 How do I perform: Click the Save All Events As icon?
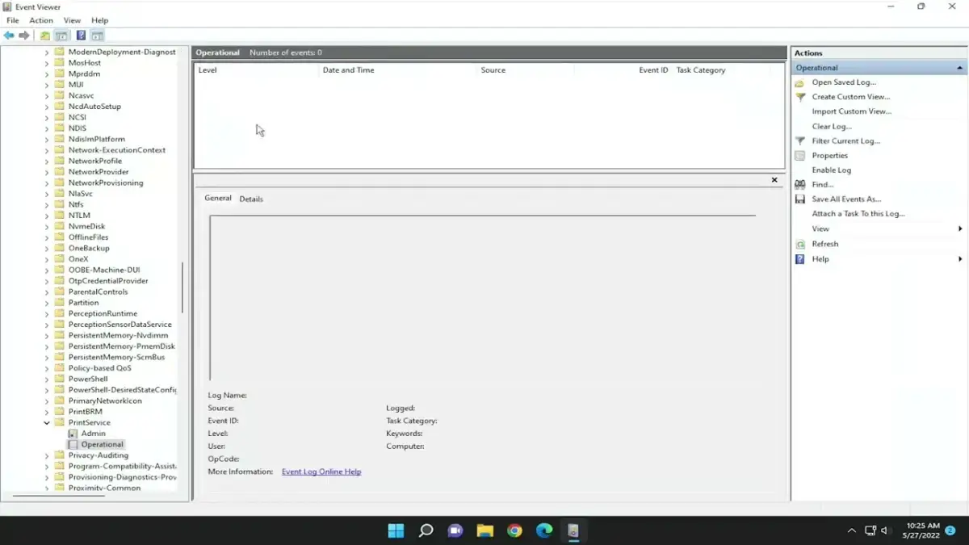coord(800,199)
